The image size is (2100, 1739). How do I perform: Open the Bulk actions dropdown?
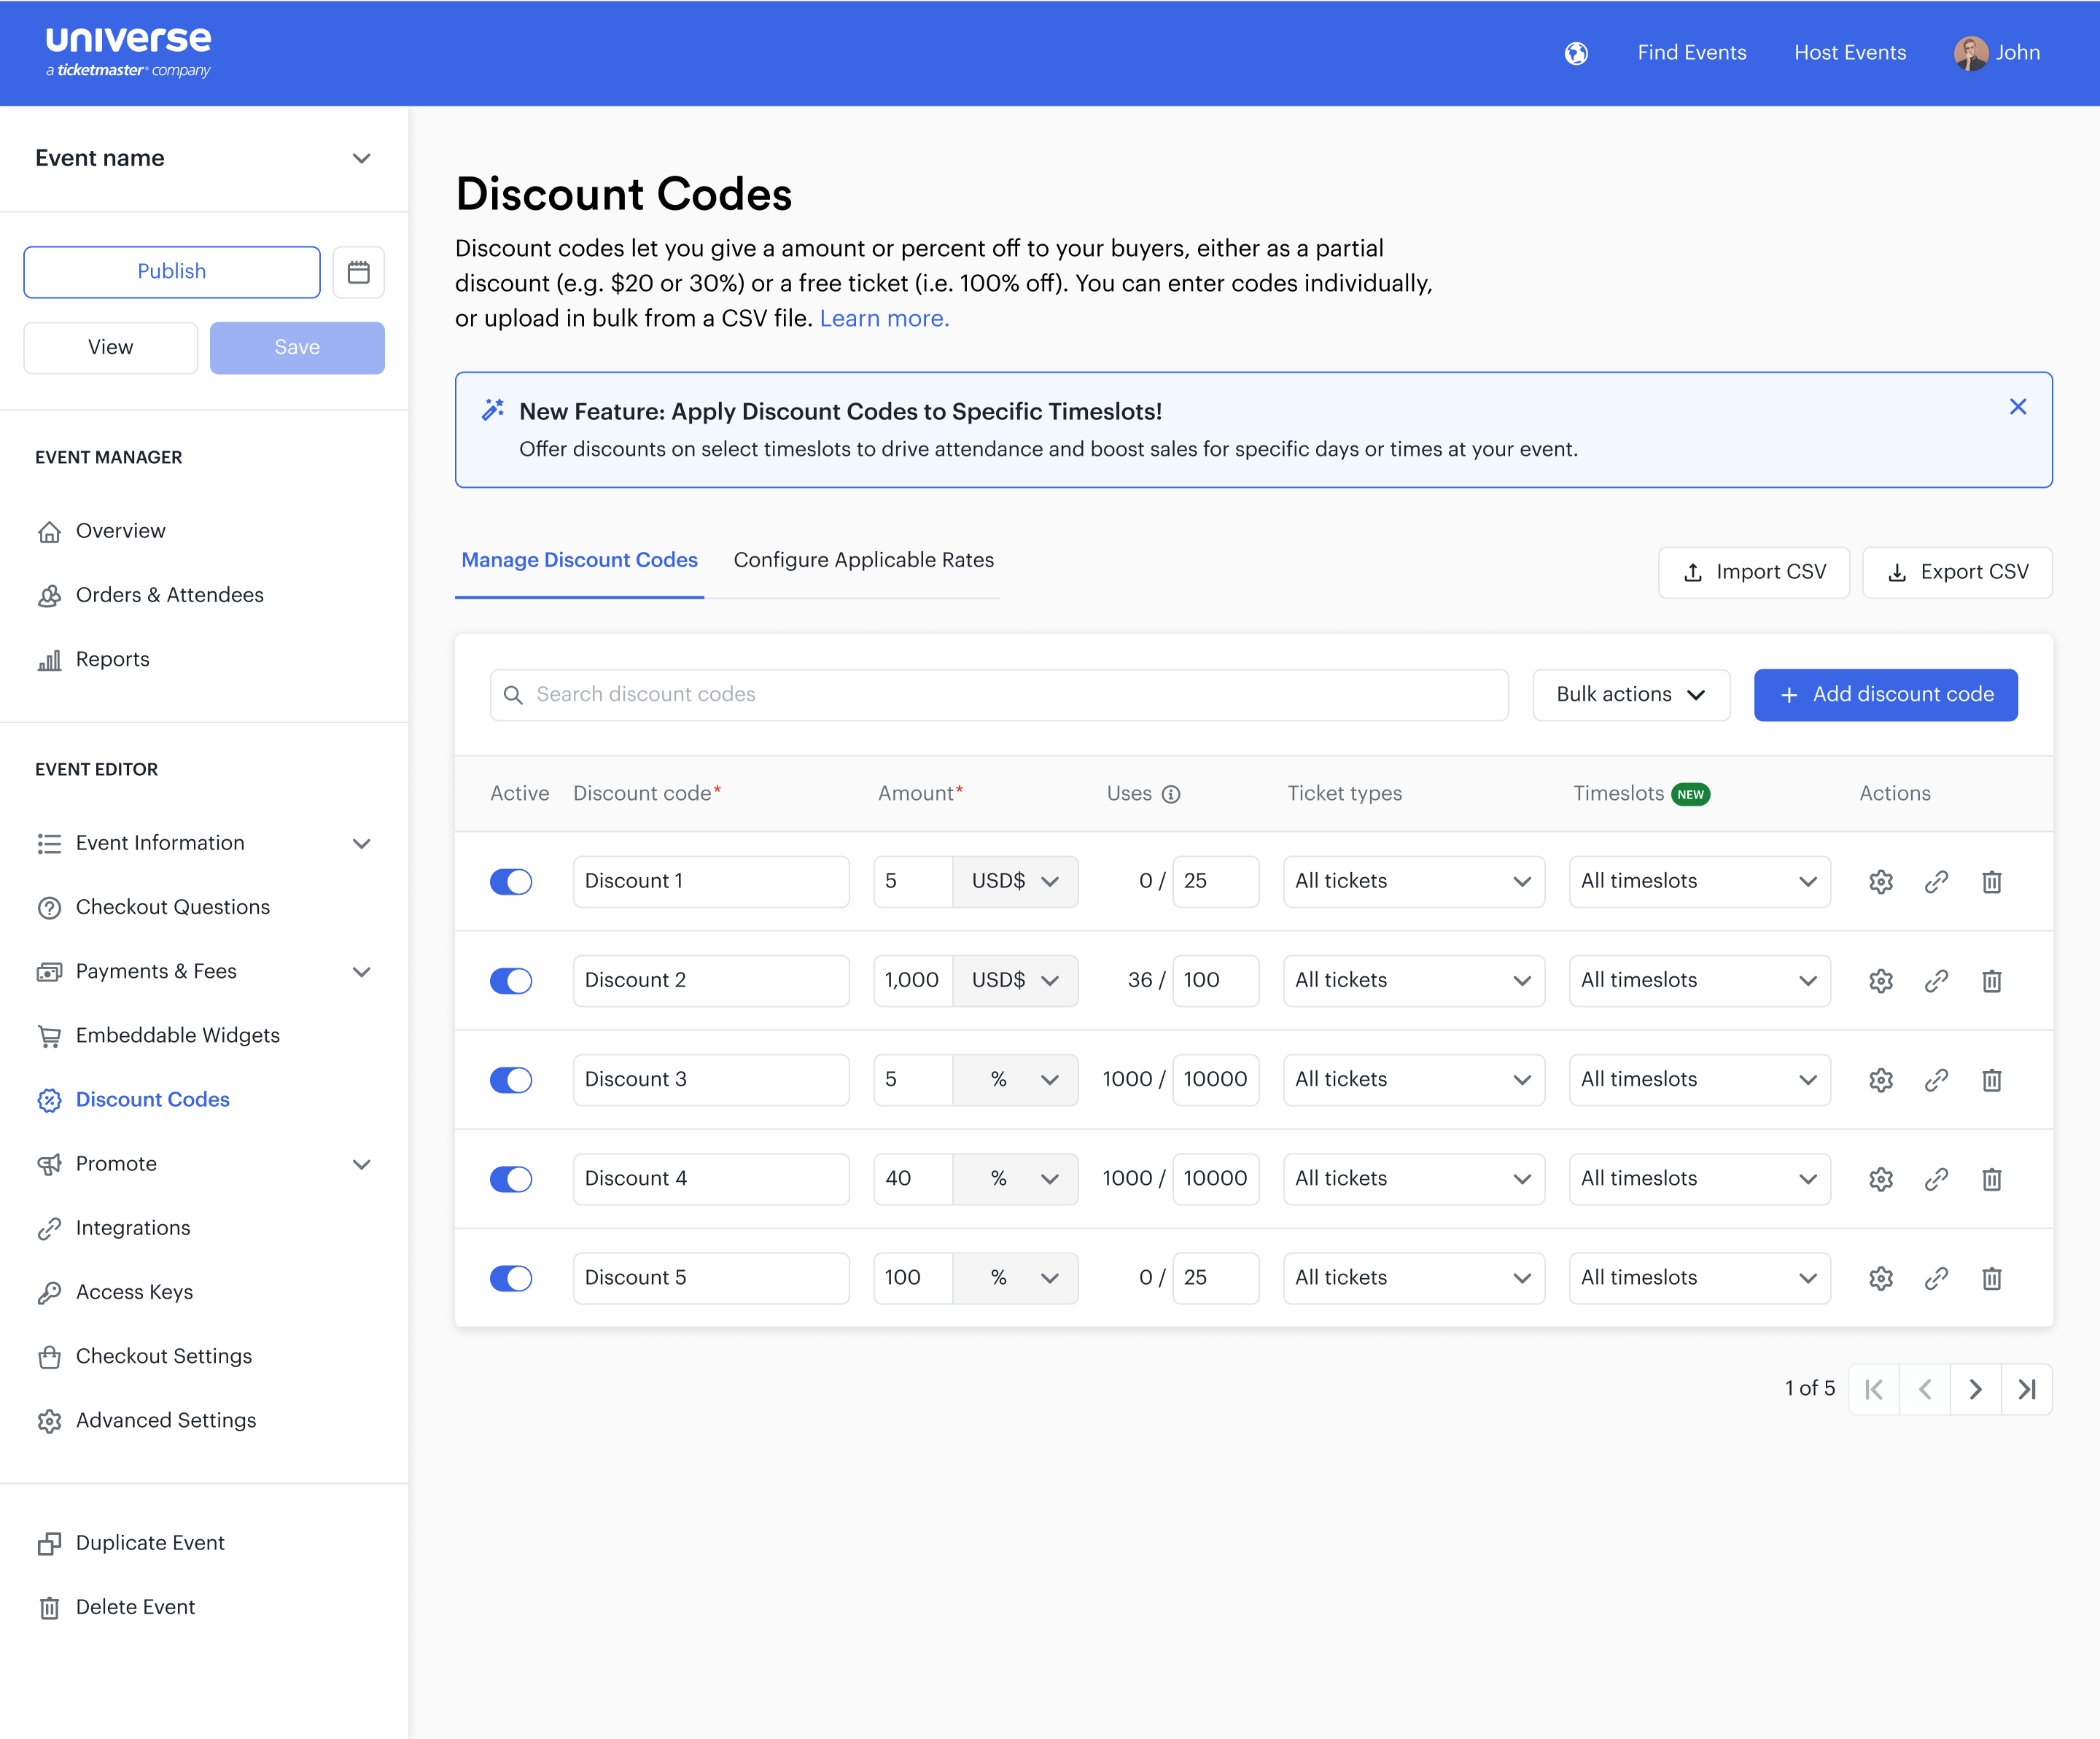(1630, 695)
